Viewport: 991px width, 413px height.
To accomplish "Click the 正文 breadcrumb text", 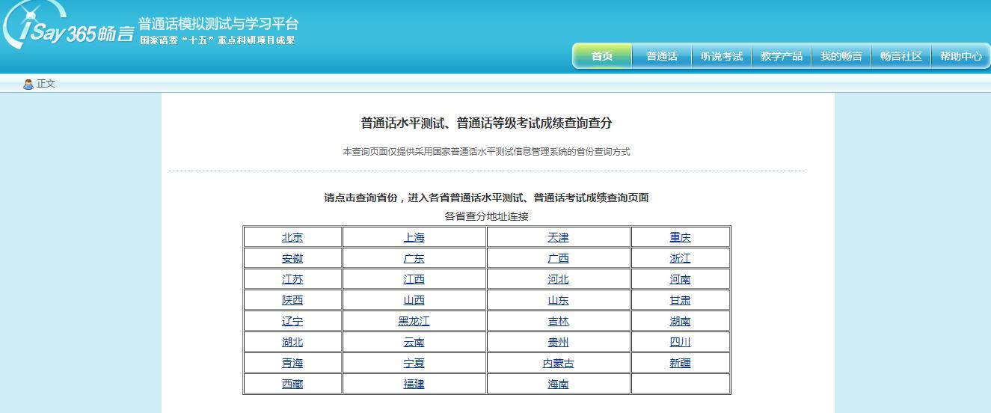I will pyautogui.click(x=46, y=84).
